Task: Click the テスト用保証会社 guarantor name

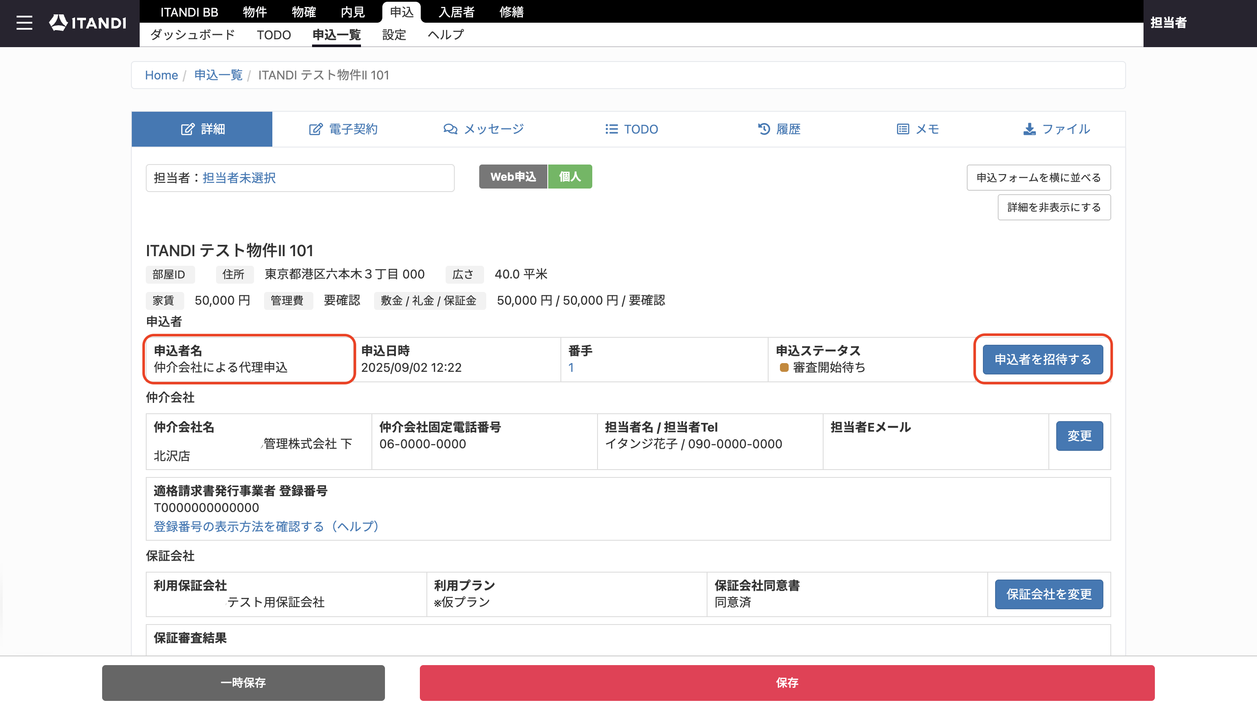Action: coord(276,602)
